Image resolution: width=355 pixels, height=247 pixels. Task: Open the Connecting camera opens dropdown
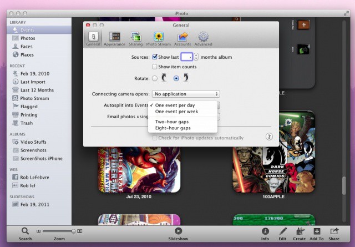(186, 94)
